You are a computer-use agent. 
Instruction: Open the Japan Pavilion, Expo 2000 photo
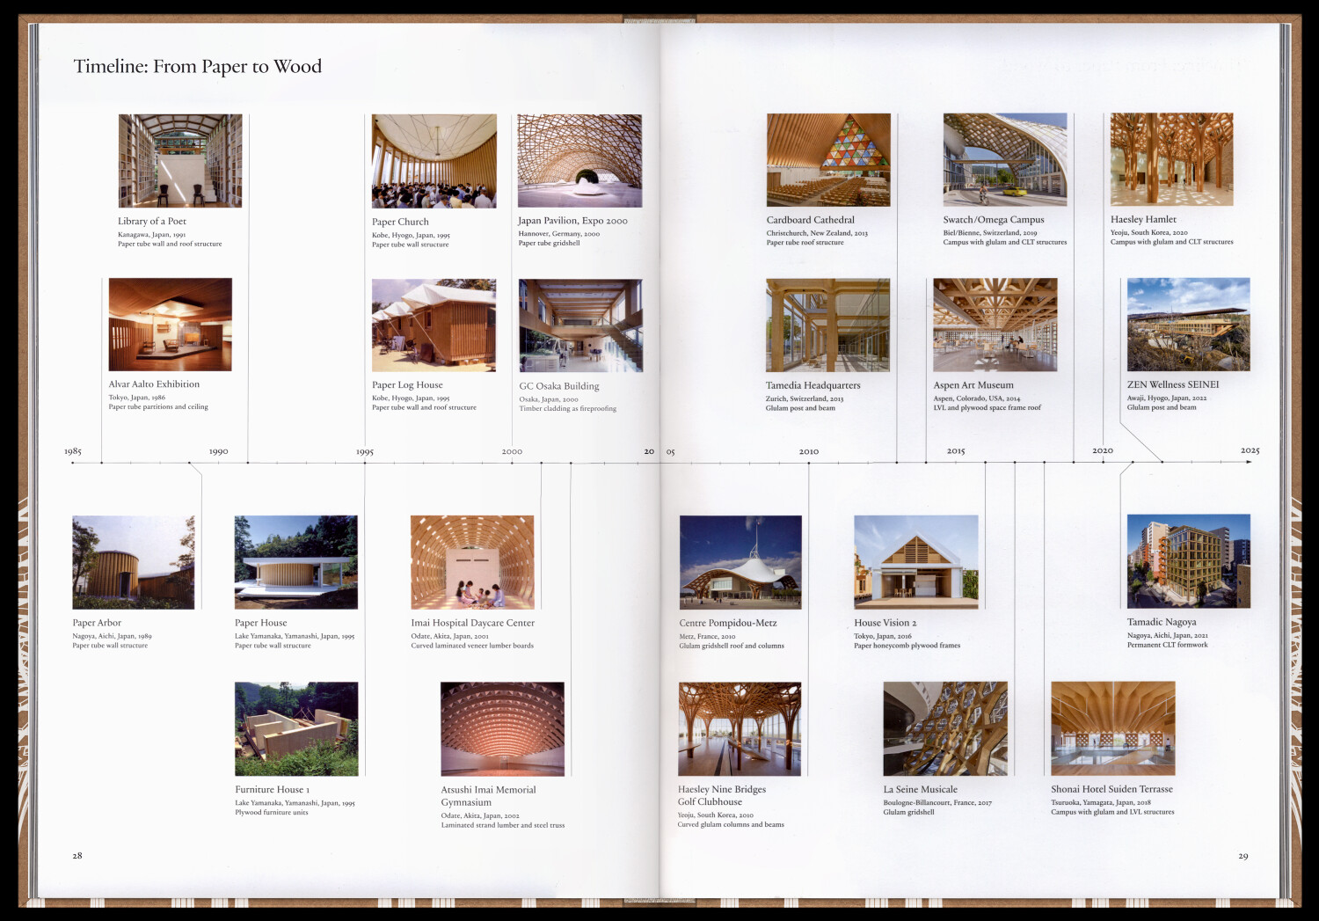pos(579,161)
